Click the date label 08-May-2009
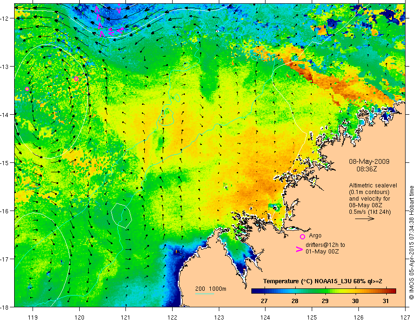 coord(369,161)
